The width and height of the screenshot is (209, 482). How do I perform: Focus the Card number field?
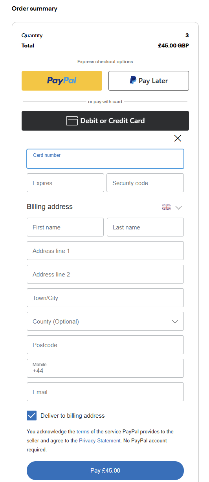pos(105,159)
